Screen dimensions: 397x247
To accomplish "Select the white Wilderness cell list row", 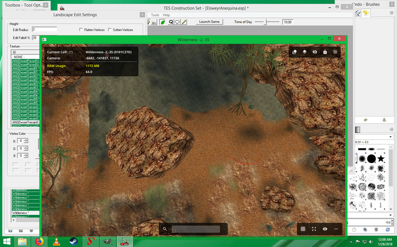I will point(25,213).
